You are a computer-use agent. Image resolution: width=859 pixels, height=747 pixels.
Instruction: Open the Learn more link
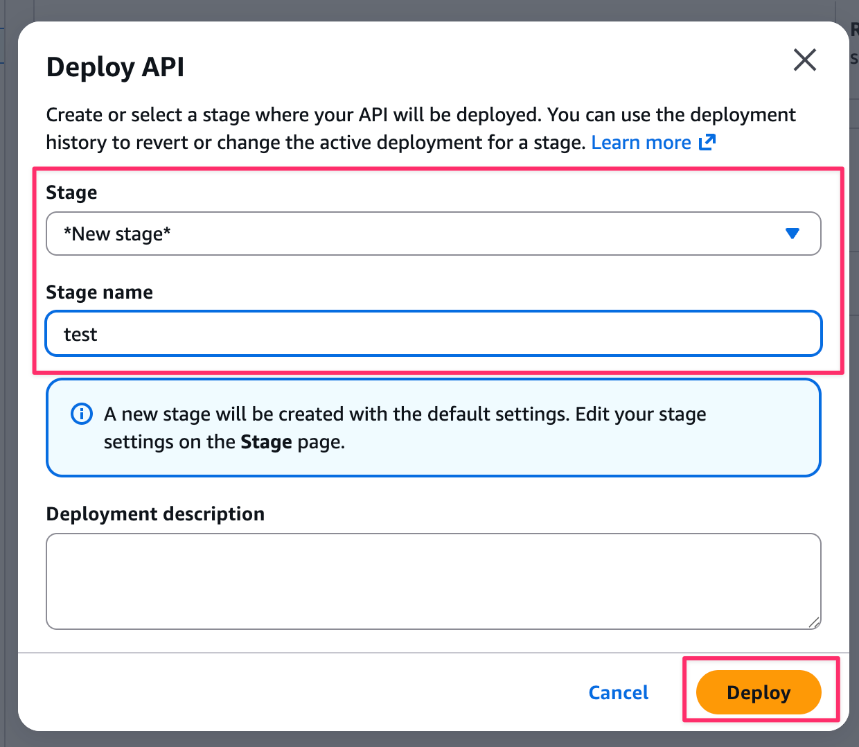pos(641,143)
